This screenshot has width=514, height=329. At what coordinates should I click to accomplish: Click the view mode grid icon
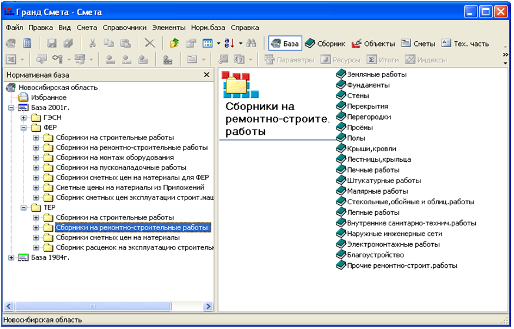click(x=208, y=44)
